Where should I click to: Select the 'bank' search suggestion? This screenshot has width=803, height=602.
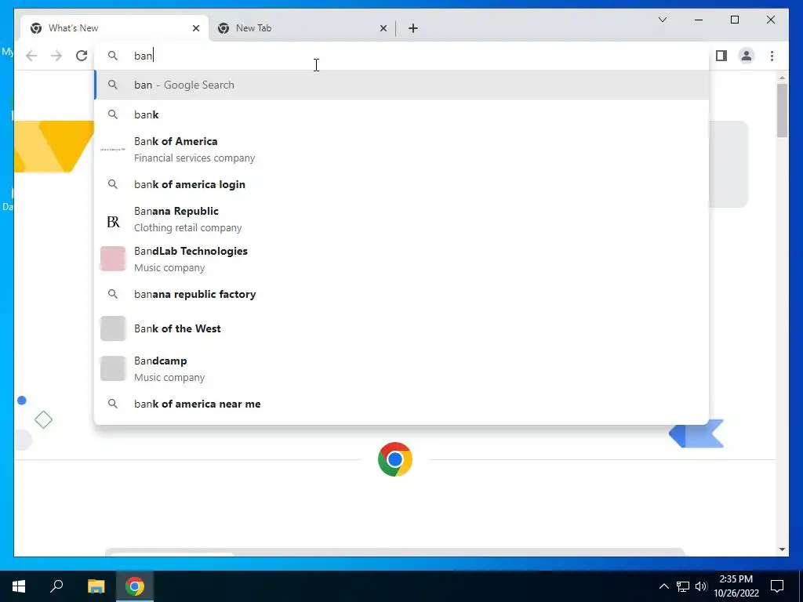401,114
